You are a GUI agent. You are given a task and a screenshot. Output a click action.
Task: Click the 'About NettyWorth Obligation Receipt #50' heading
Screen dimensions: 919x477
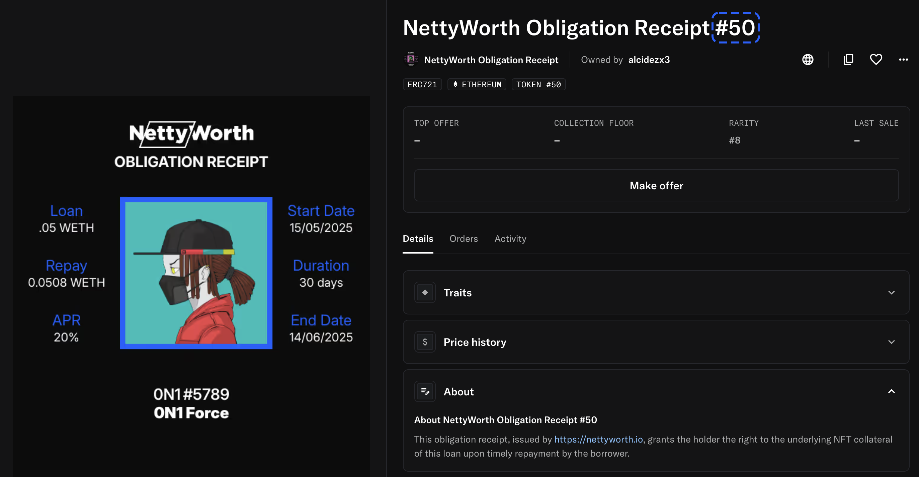coord(505,419)
